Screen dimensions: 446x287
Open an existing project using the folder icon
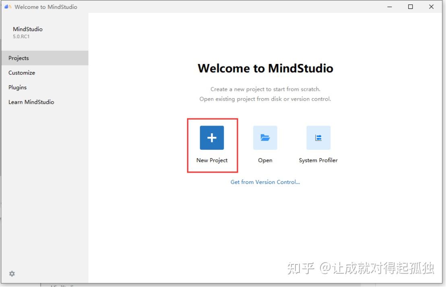[x=265, y=138]
